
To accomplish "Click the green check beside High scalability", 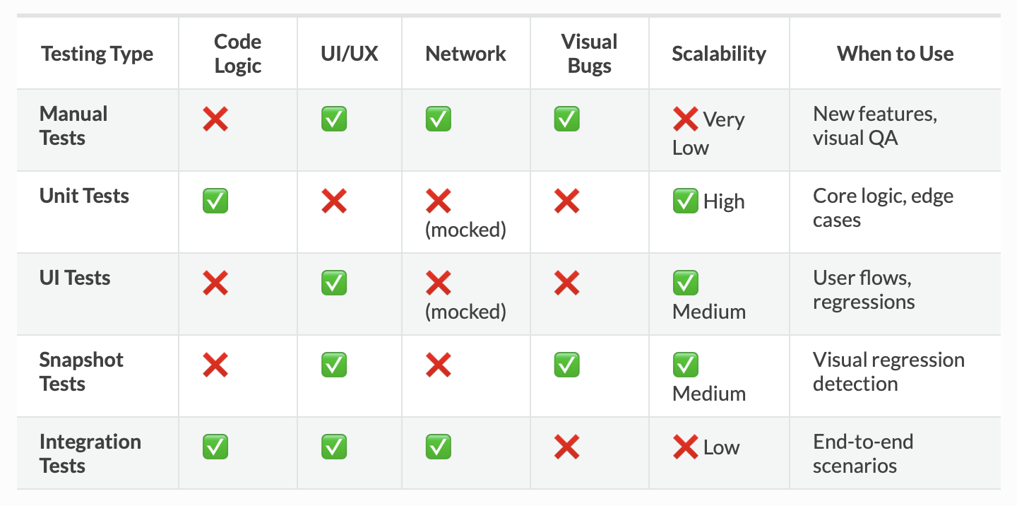I will point(686,201).
